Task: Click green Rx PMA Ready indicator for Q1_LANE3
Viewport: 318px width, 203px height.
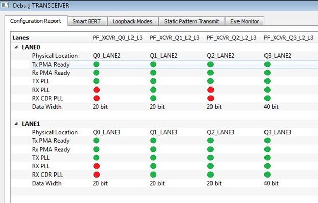Action: coord(153,149)
